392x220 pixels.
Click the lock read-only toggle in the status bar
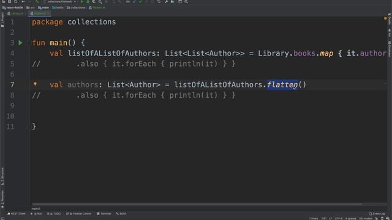coord(376,219)
